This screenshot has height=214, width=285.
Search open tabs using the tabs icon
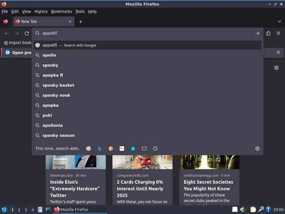(x=144, y=149)
